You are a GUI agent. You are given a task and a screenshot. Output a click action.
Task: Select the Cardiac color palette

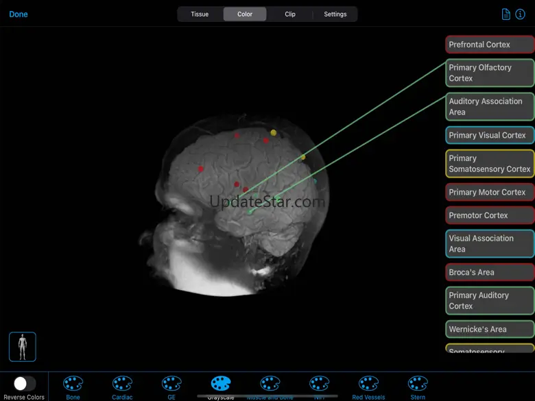(x=122, y=384)
